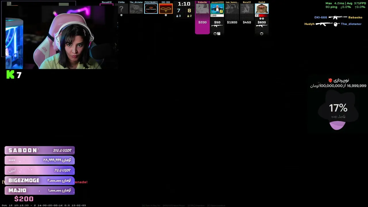Click the AK-47 killfeed weapon icon
The image size is (368, 207).
(x=324, y=24)
